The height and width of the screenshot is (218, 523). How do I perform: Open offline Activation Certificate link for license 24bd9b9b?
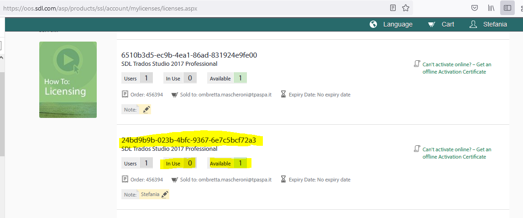click(457, 153)
